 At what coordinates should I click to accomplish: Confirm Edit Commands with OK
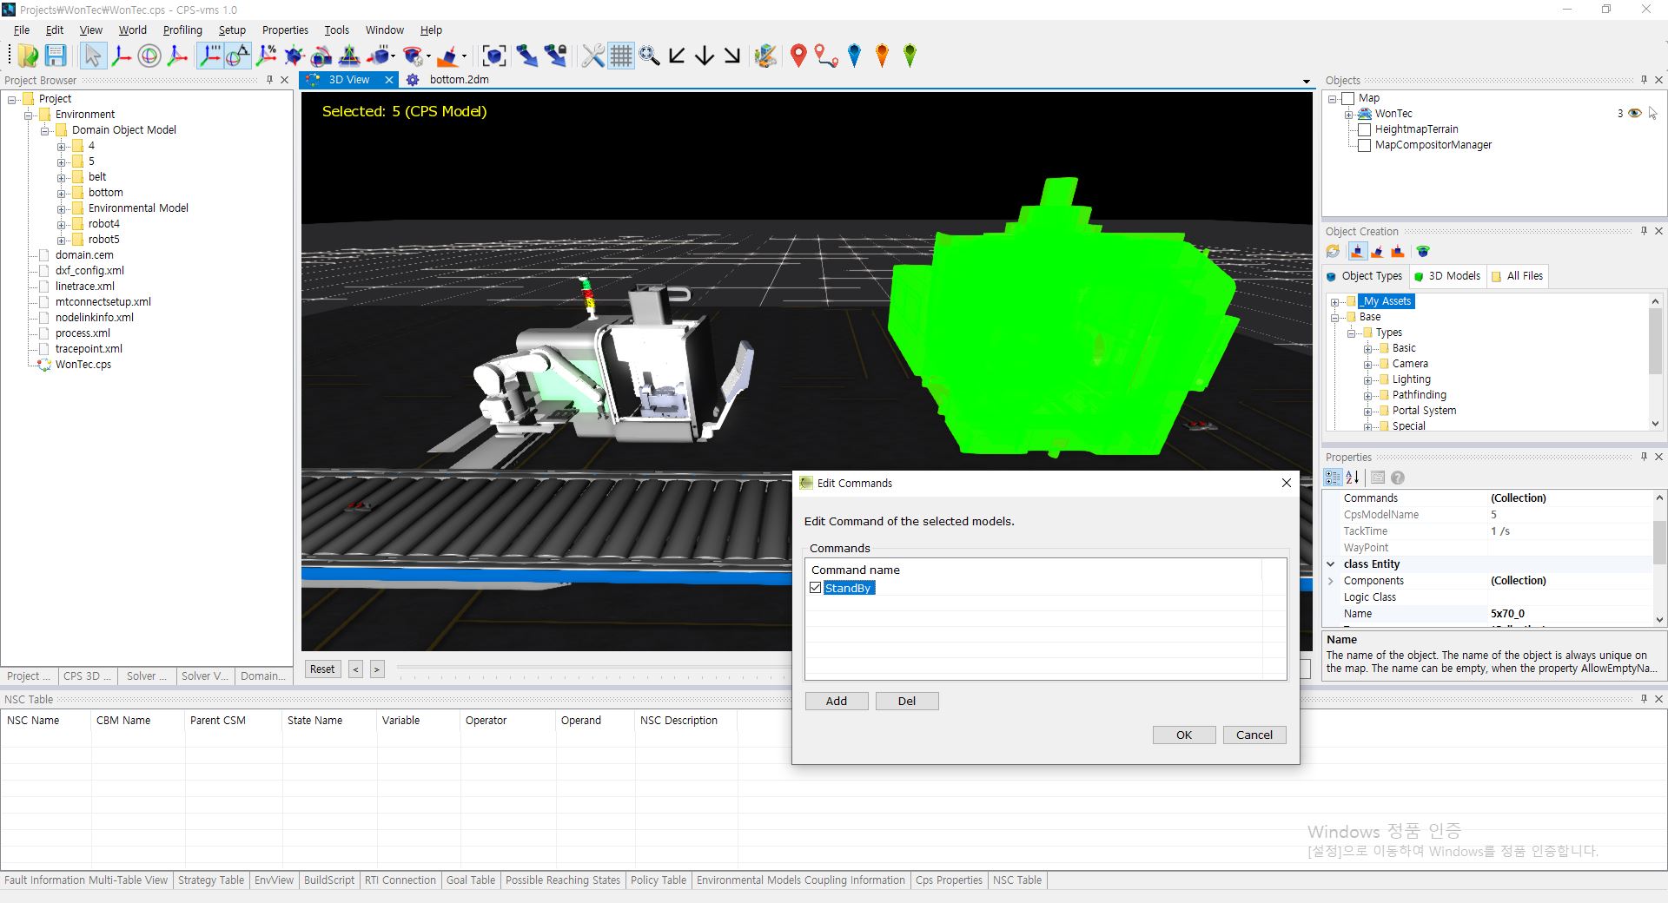pos(1184,735)
